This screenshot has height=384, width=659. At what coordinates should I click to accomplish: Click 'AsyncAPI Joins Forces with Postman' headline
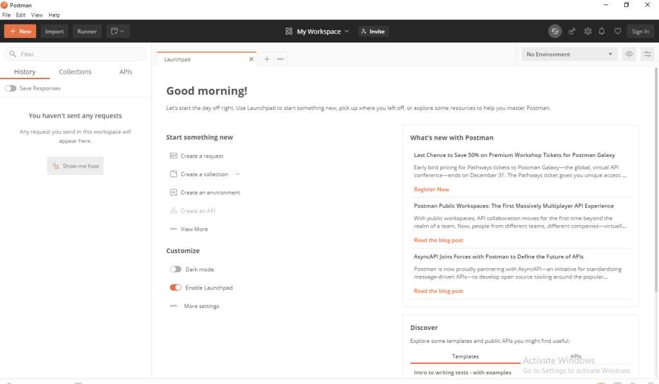pos(499,257)
